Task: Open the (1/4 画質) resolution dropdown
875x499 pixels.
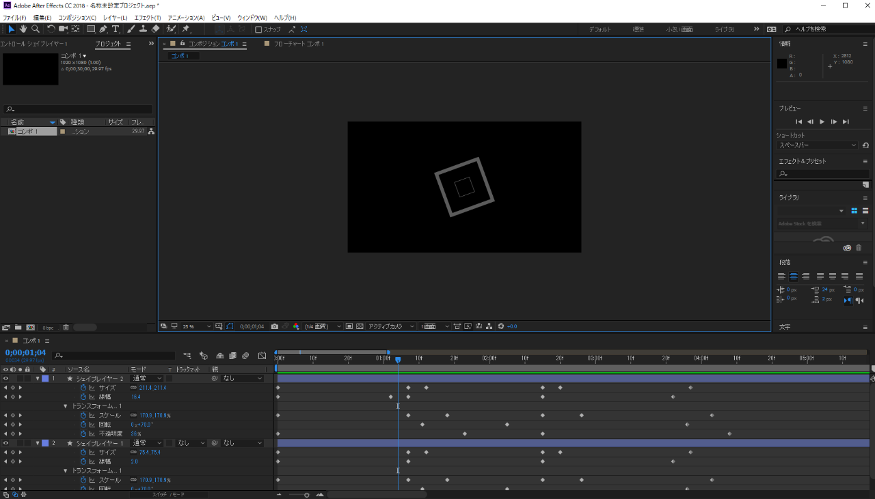Action: pos(323,326)
